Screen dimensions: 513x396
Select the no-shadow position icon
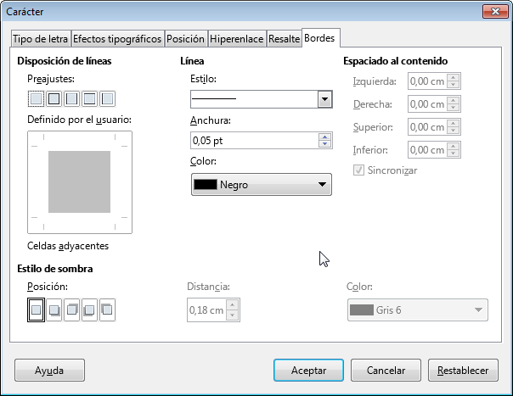[36, 310]
